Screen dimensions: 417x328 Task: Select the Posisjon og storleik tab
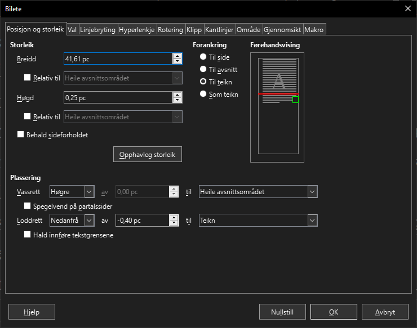coord(36,29)
